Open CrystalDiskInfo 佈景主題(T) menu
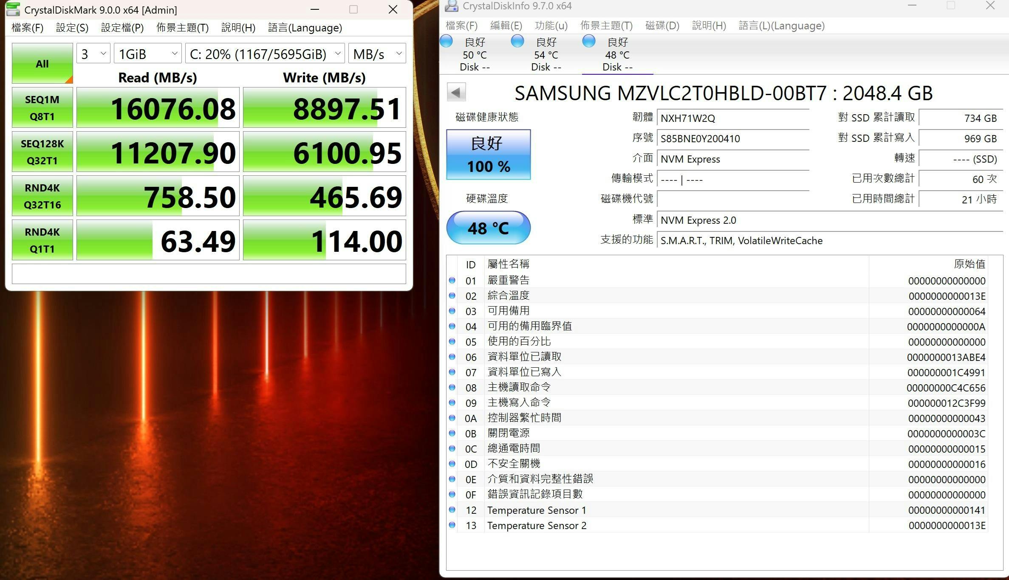This screenshot has width=1009, height=580. [x=607, y=26]
